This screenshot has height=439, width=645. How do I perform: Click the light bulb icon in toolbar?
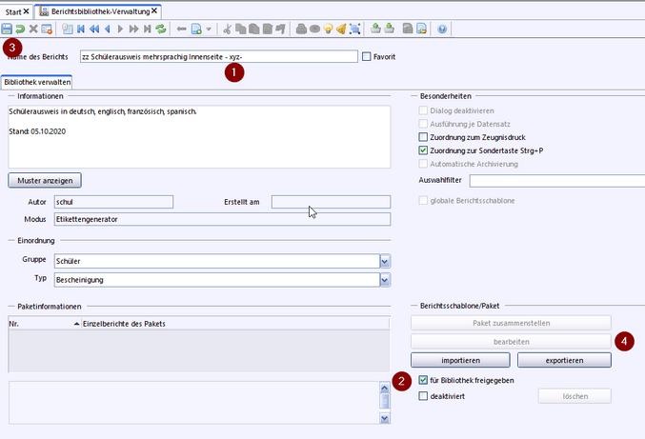point(328,30)
